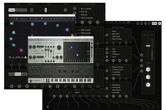Viewport: 166px width, 110px height.
Task: Select Plugin mode in top track
Action: (11, 10)
